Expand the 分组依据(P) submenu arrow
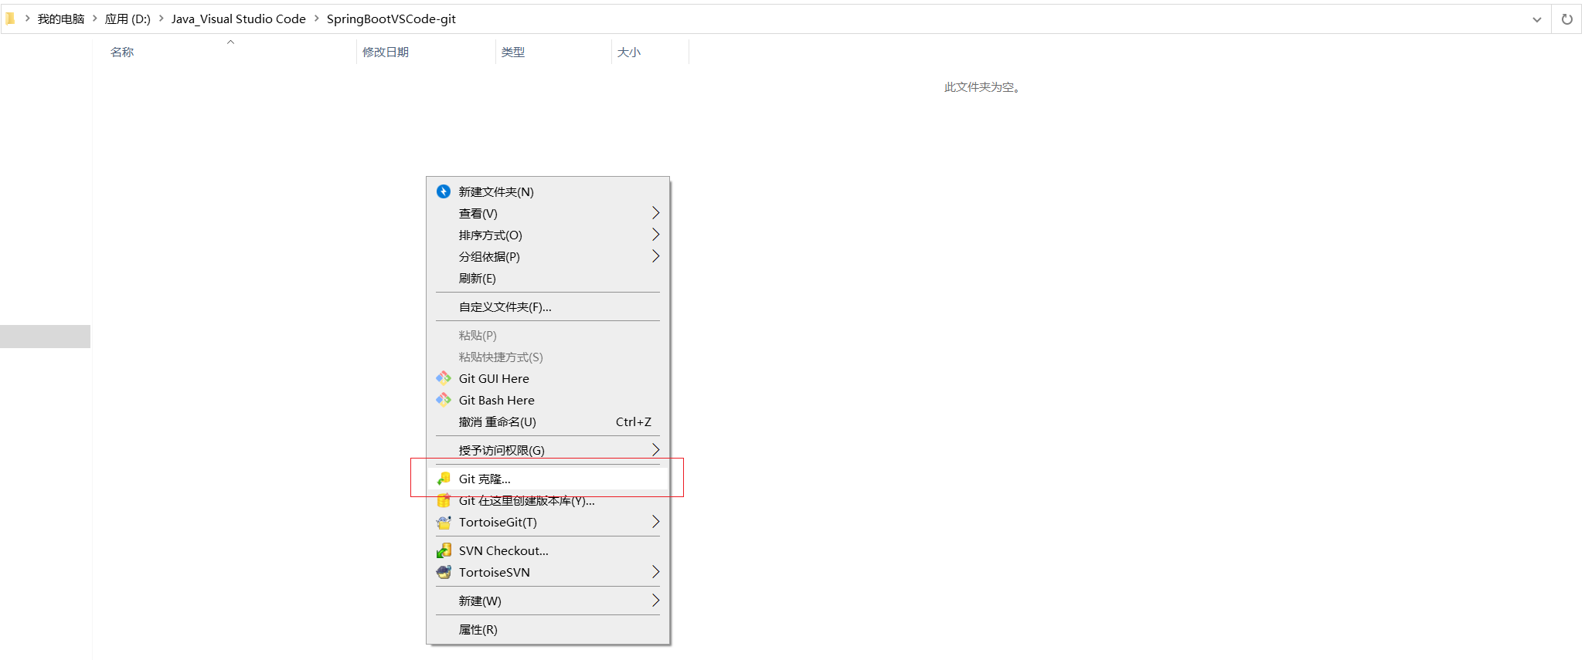1585x660 pixels. click(655, 256)
